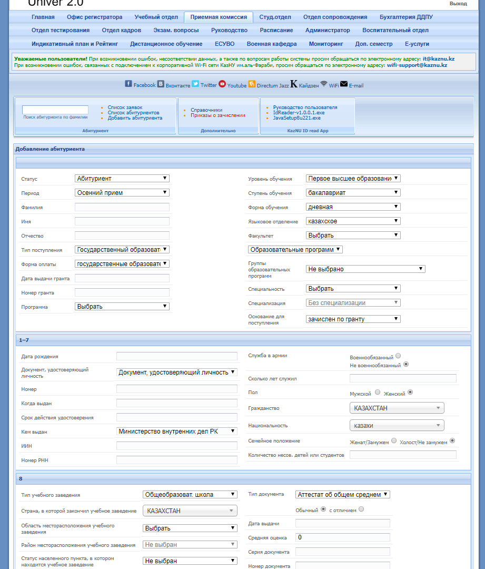Click the ИИН input field
The width and height of the screenshot is (485, 569).
(x=176, y=446)
